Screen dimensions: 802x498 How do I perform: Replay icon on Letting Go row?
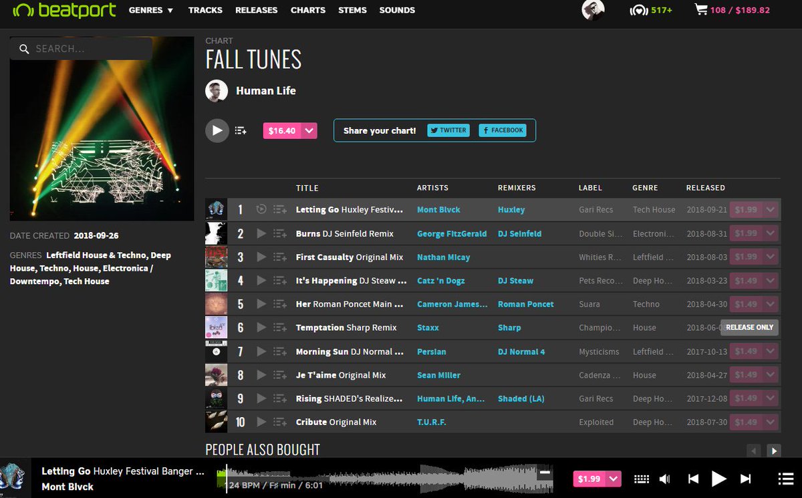coord(262,210)
